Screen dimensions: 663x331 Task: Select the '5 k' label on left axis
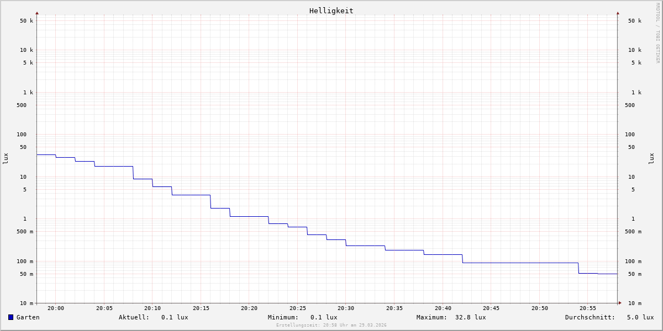coord(28,63)
